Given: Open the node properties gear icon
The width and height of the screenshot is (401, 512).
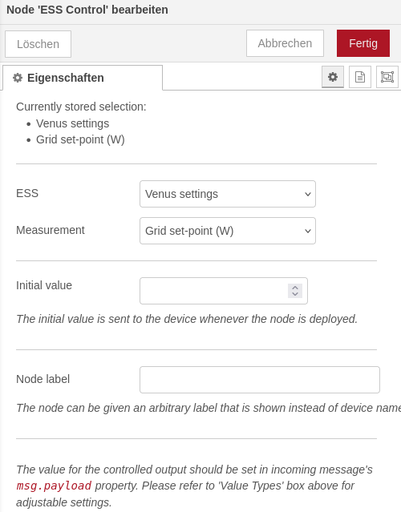Looking at the screenshot, I should (333, 77).
